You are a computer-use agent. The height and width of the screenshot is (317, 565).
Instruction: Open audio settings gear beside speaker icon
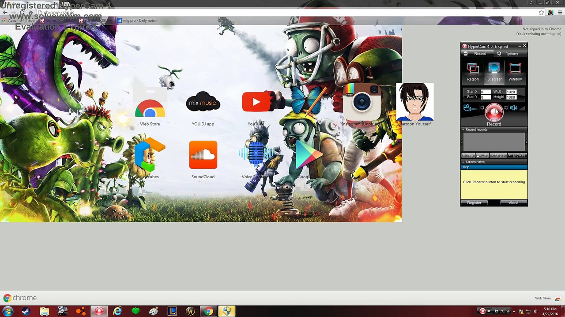[x=506, y=108]
